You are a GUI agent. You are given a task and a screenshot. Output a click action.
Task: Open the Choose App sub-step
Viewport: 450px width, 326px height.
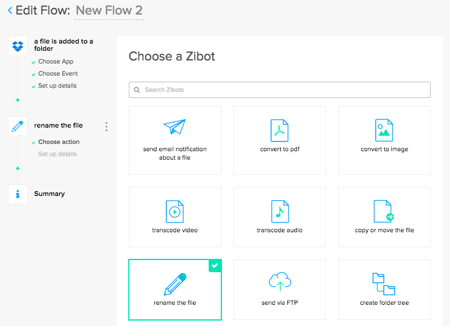coord(56,62)
